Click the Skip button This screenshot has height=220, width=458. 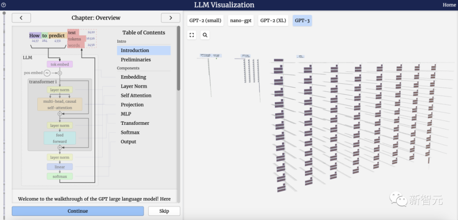point(164,211)
